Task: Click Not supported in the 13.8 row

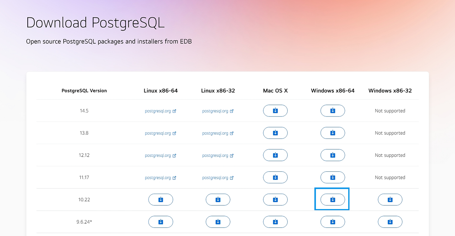Action: pos(390,133)
